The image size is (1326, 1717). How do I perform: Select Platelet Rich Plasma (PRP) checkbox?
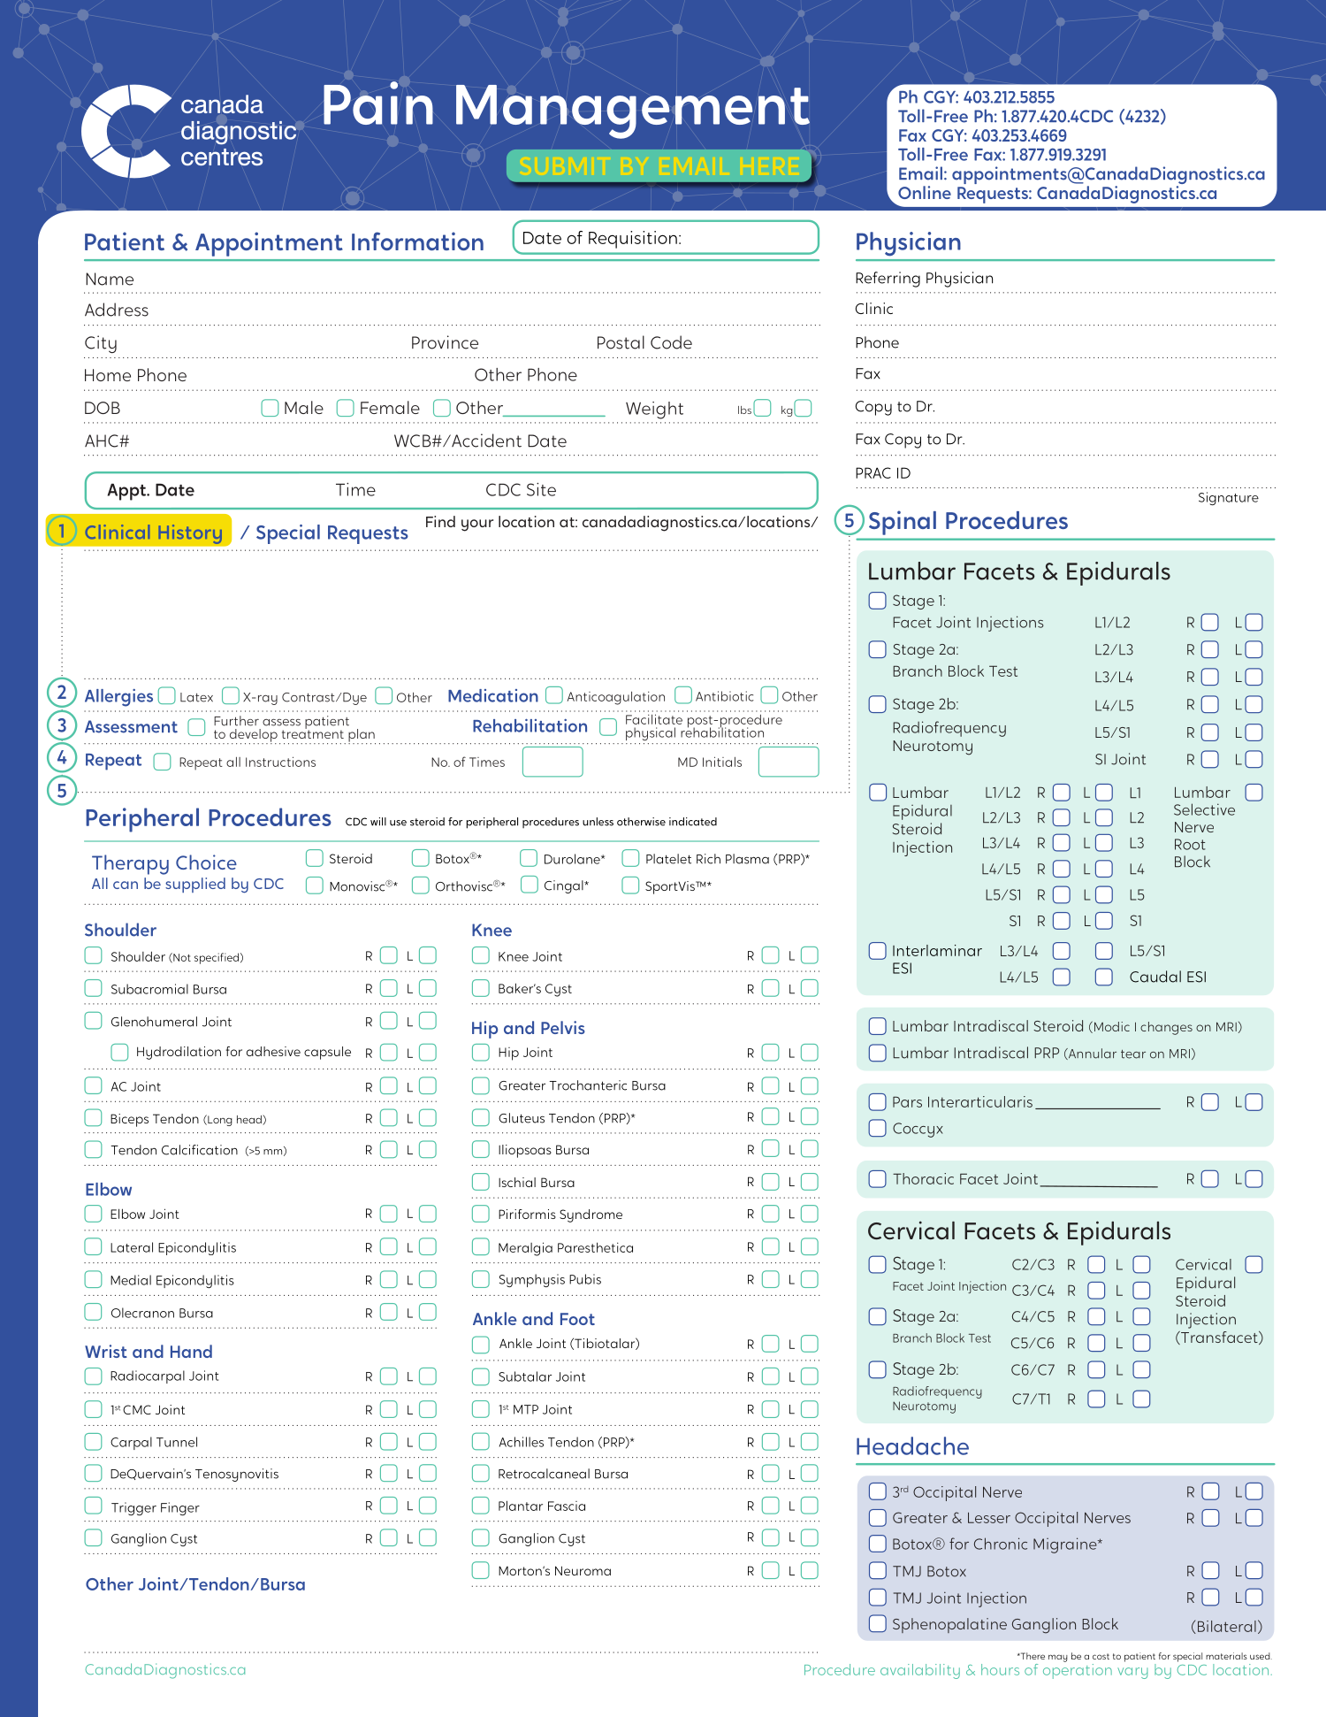coord(631,858)
